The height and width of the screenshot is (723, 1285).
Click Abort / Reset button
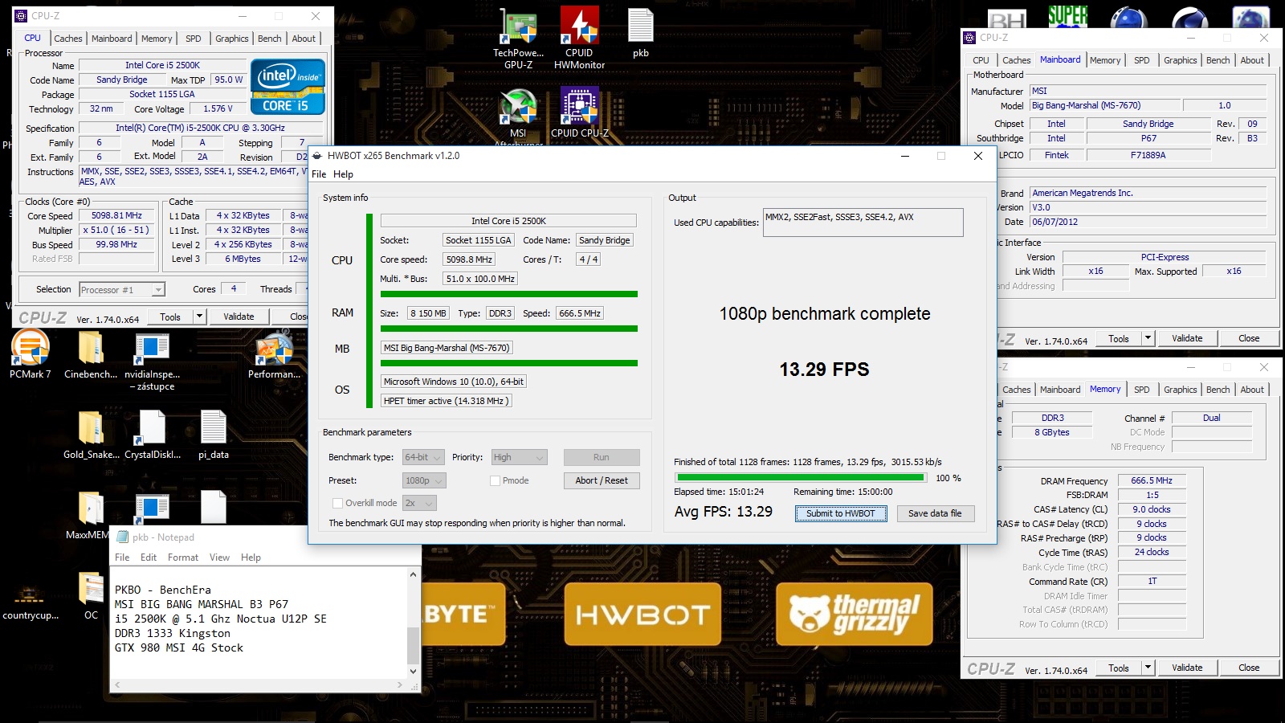(x=602, y=480)
